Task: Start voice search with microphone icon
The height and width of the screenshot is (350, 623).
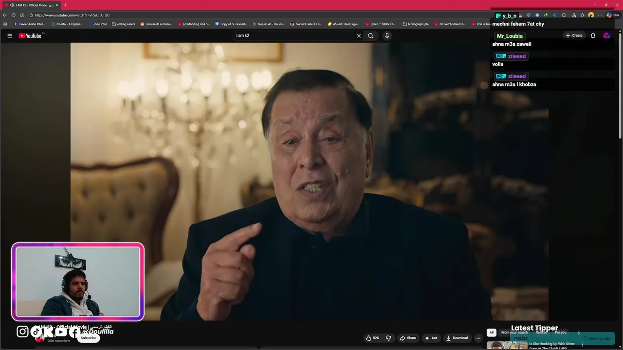Action: pyautogui.click(x=387, y=35)
